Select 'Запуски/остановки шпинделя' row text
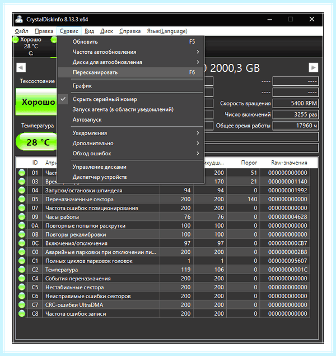Viewport: 336px width, 356px height. pyautogui.click(x=83, y=191)
